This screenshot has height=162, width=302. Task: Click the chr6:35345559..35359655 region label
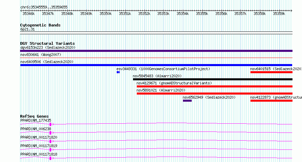pyautogui.click(x=44, y=7)
